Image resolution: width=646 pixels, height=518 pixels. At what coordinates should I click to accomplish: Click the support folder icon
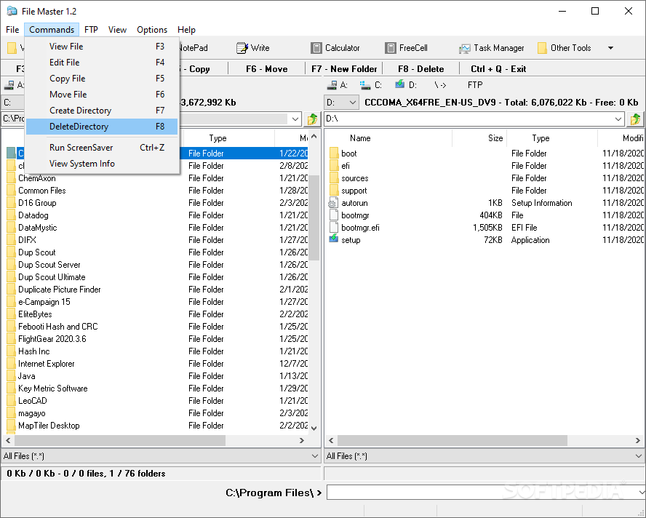(x=334, y=191)
